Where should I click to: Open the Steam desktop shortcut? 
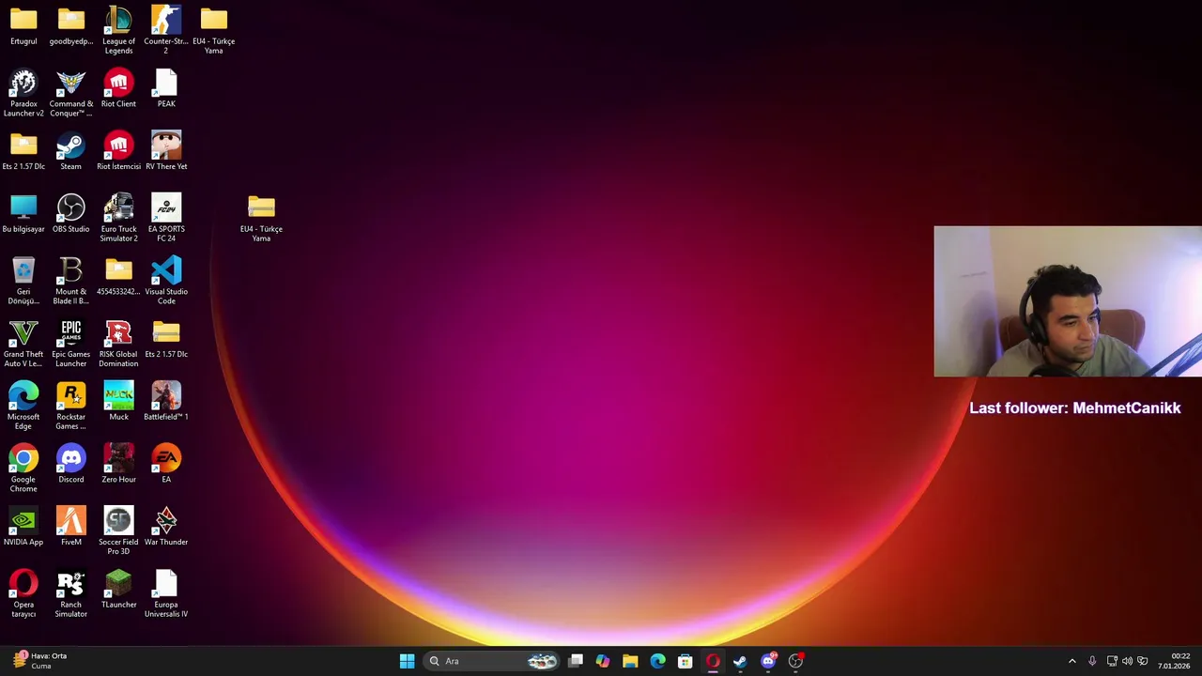[x=71, y=152]
